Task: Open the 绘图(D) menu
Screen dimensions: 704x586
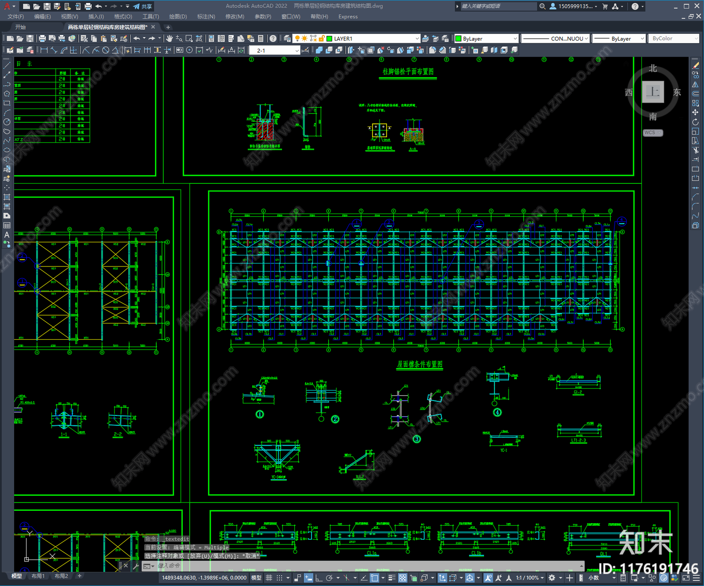Action: [178, 17]
